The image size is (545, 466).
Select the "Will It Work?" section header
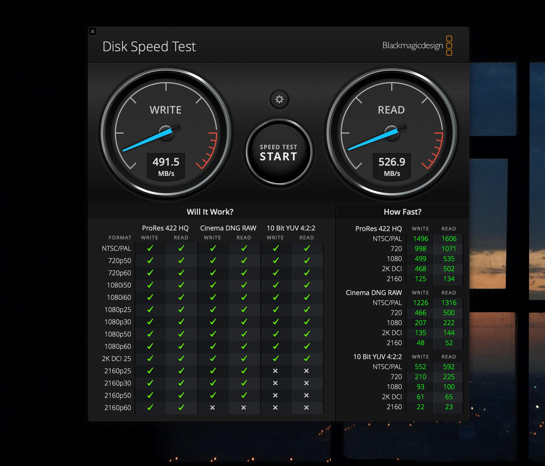click(x=210, y=212)
